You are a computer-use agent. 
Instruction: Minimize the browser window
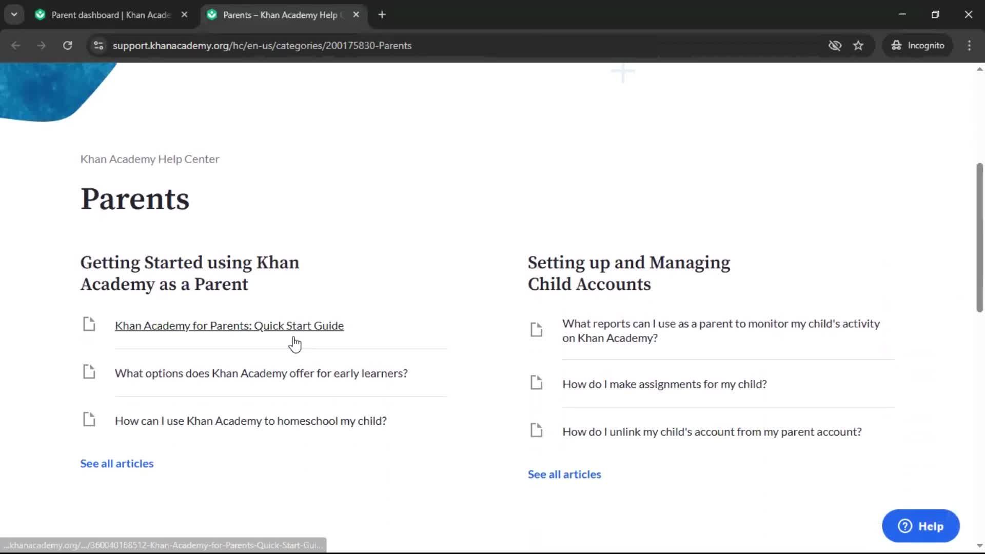coord(902,14)
